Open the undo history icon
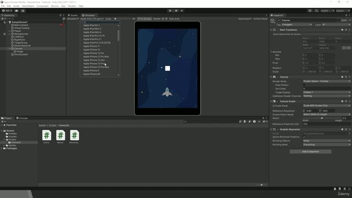The image size is (352, 198). [310, 10]
